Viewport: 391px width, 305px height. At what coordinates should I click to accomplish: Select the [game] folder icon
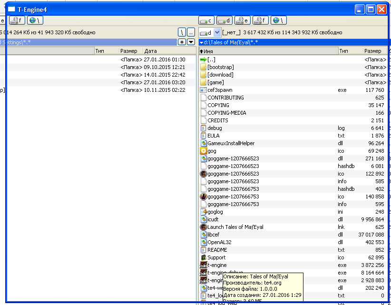tap(204, 82)
